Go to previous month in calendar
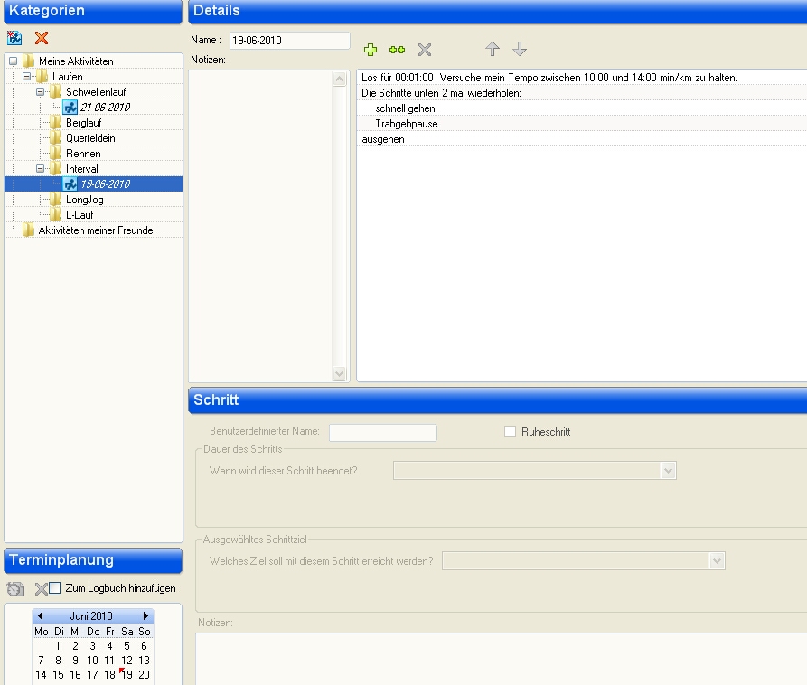This screenshot has width=807, height=685. 41,616
